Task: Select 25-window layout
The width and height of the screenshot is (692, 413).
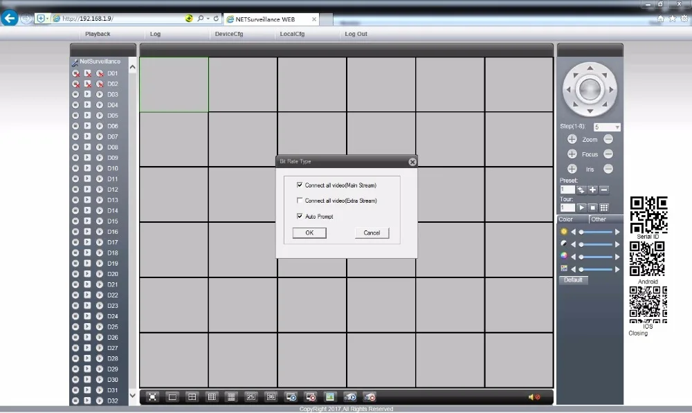Action: pos(251,396)
